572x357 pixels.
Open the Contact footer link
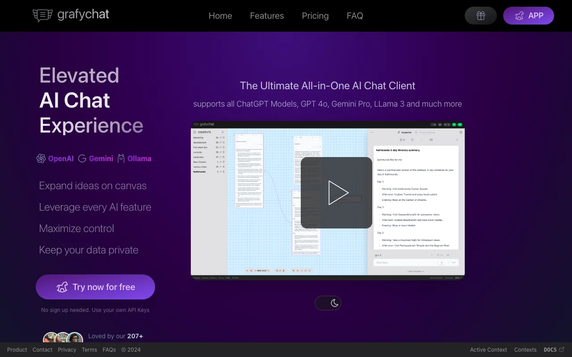pos(42,350)
